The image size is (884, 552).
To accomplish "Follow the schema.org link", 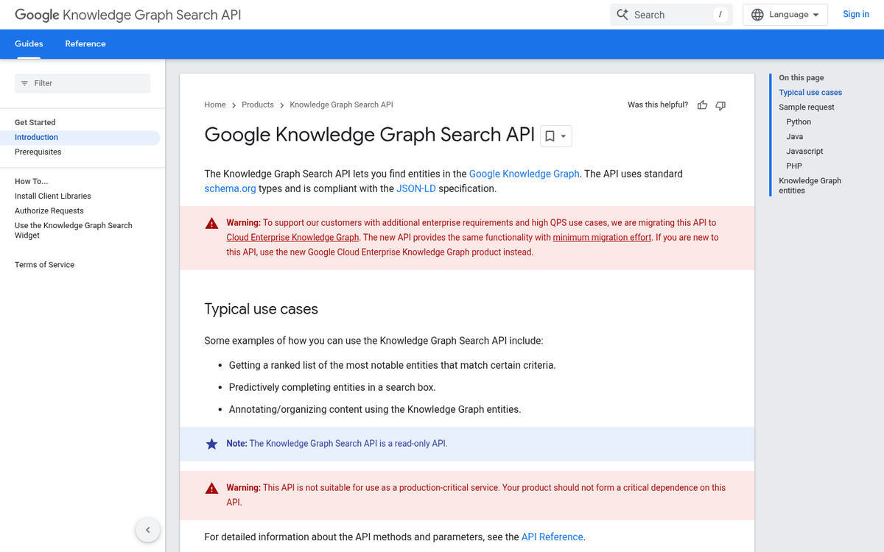I will pyautogui.click(x=230, y=188).
